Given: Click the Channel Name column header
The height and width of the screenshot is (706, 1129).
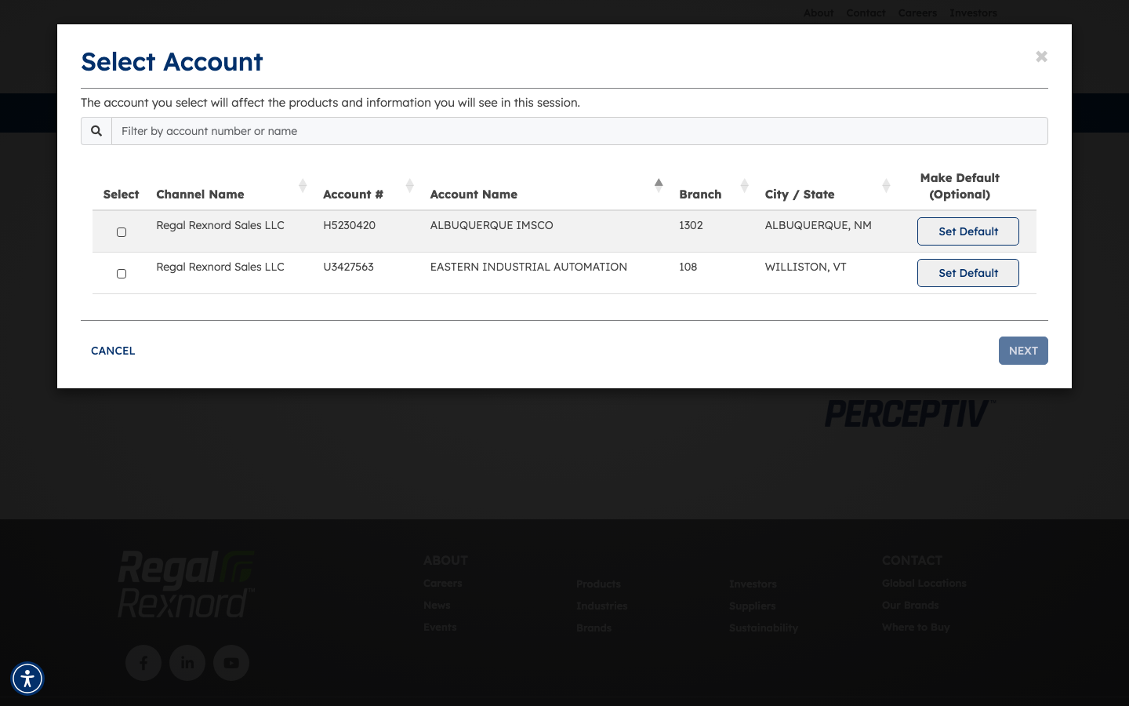Looking at the screenshot, I should [200, 195].
